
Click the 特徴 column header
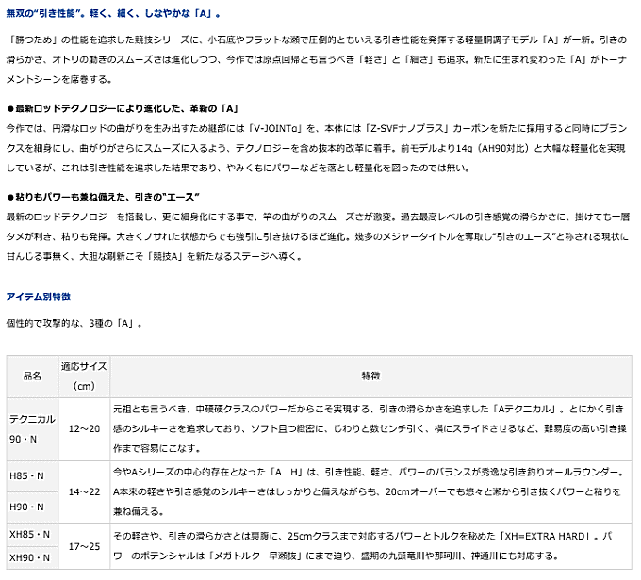pos(370,377)
